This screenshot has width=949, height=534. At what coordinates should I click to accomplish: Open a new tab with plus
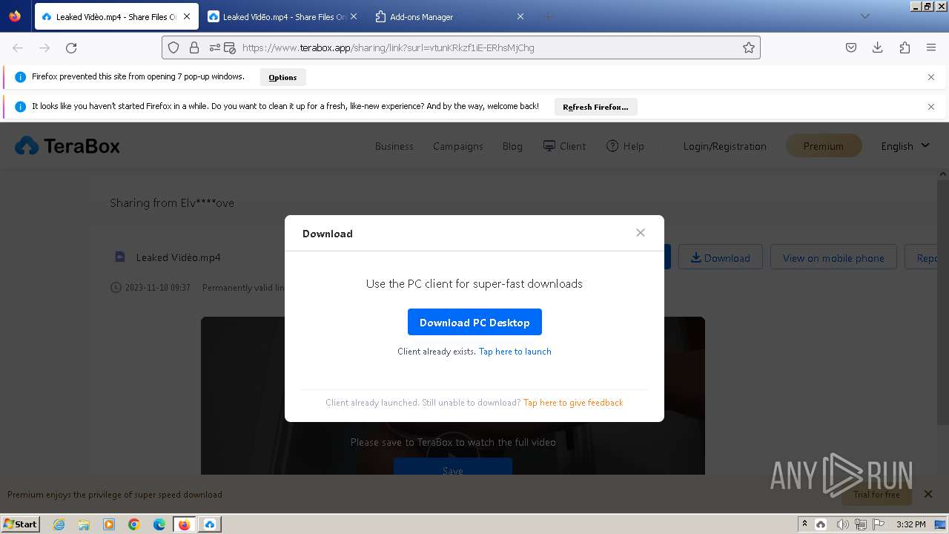(x=549, y=16)
